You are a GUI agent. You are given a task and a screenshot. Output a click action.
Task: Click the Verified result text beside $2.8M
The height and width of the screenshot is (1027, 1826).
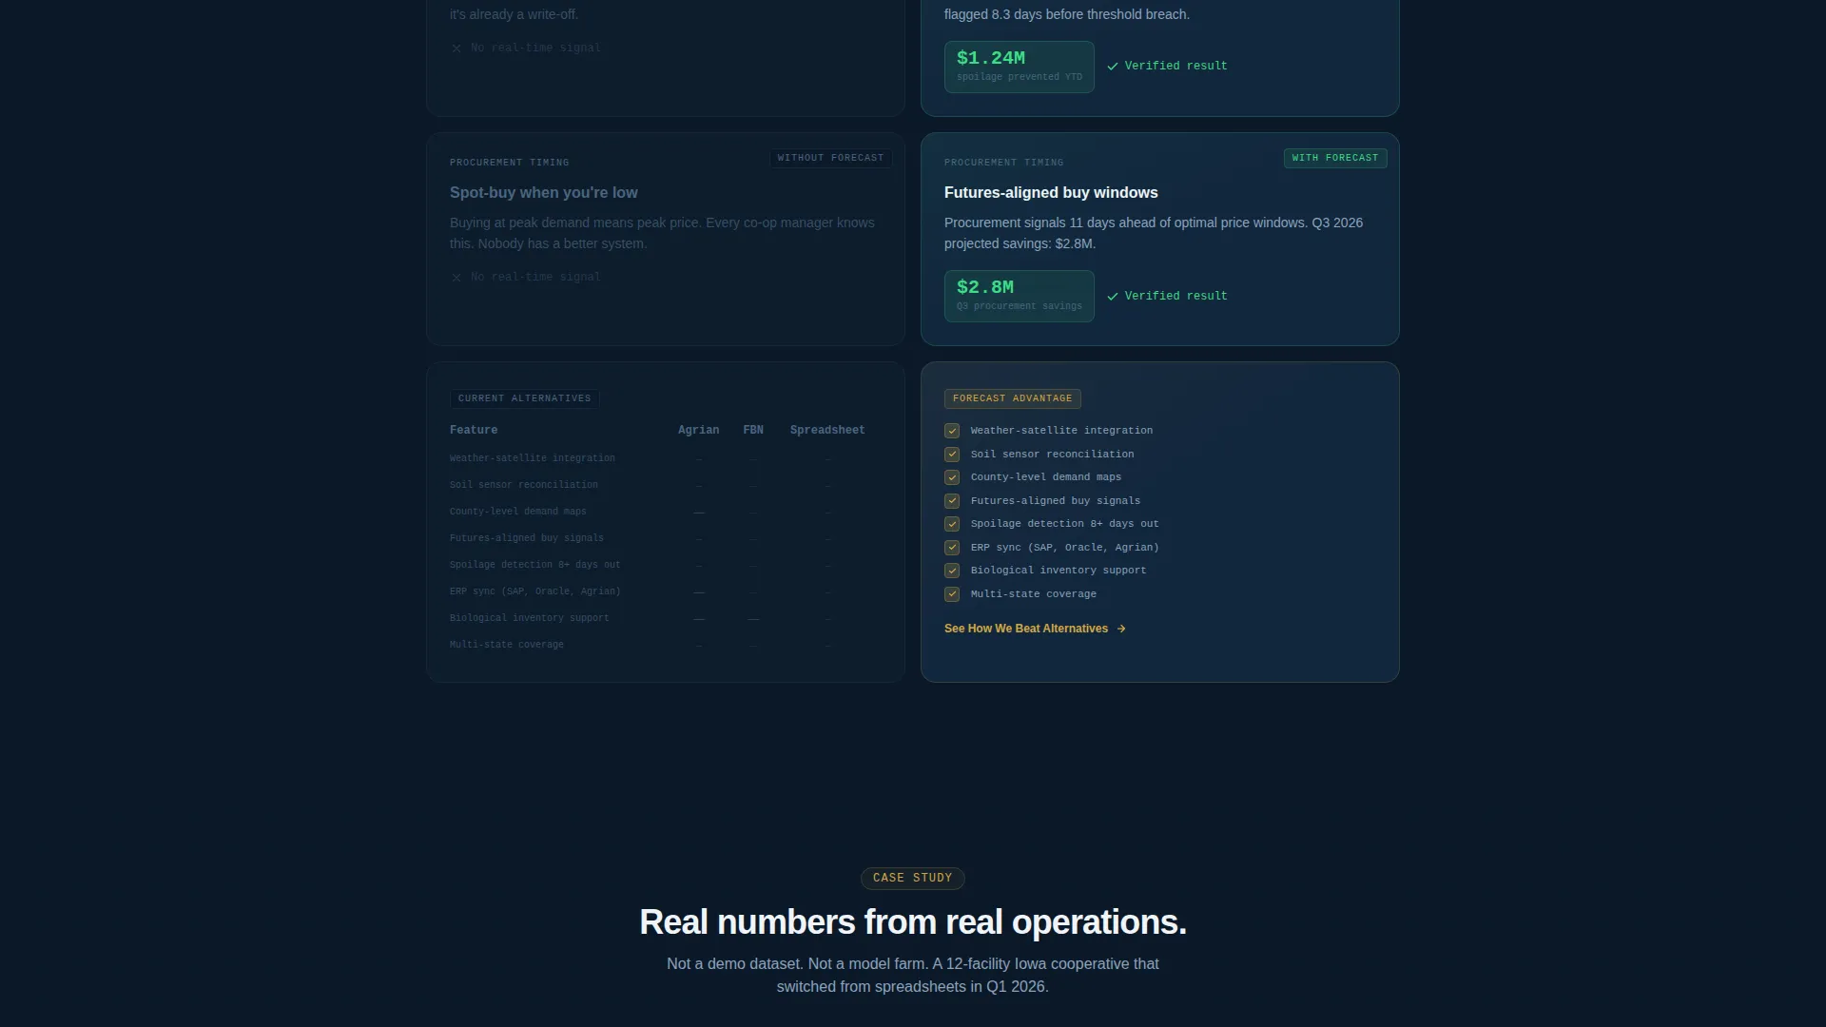click(1175, 297)
